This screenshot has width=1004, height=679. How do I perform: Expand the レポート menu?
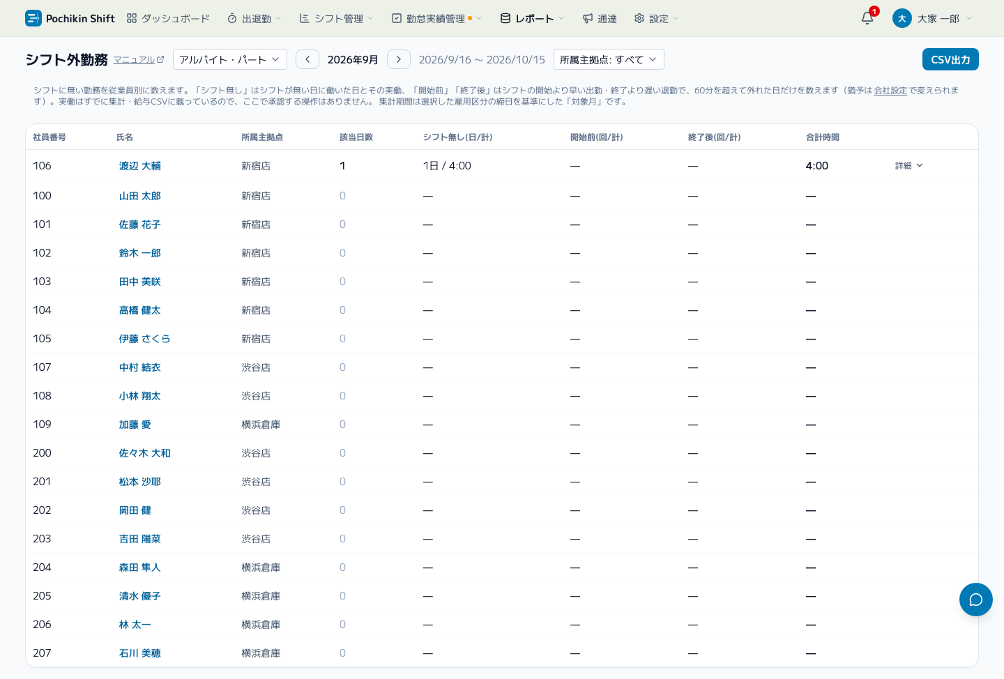point(533,18)
